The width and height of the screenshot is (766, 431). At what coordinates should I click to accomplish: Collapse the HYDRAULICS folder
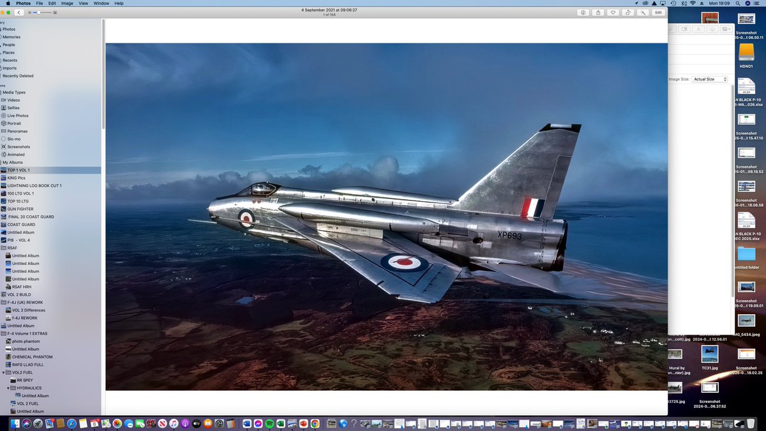tap(9, 388)
